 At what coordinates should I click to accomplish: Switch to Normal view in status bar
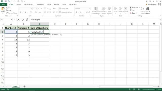pyautogui.click(x=129, y=89)
